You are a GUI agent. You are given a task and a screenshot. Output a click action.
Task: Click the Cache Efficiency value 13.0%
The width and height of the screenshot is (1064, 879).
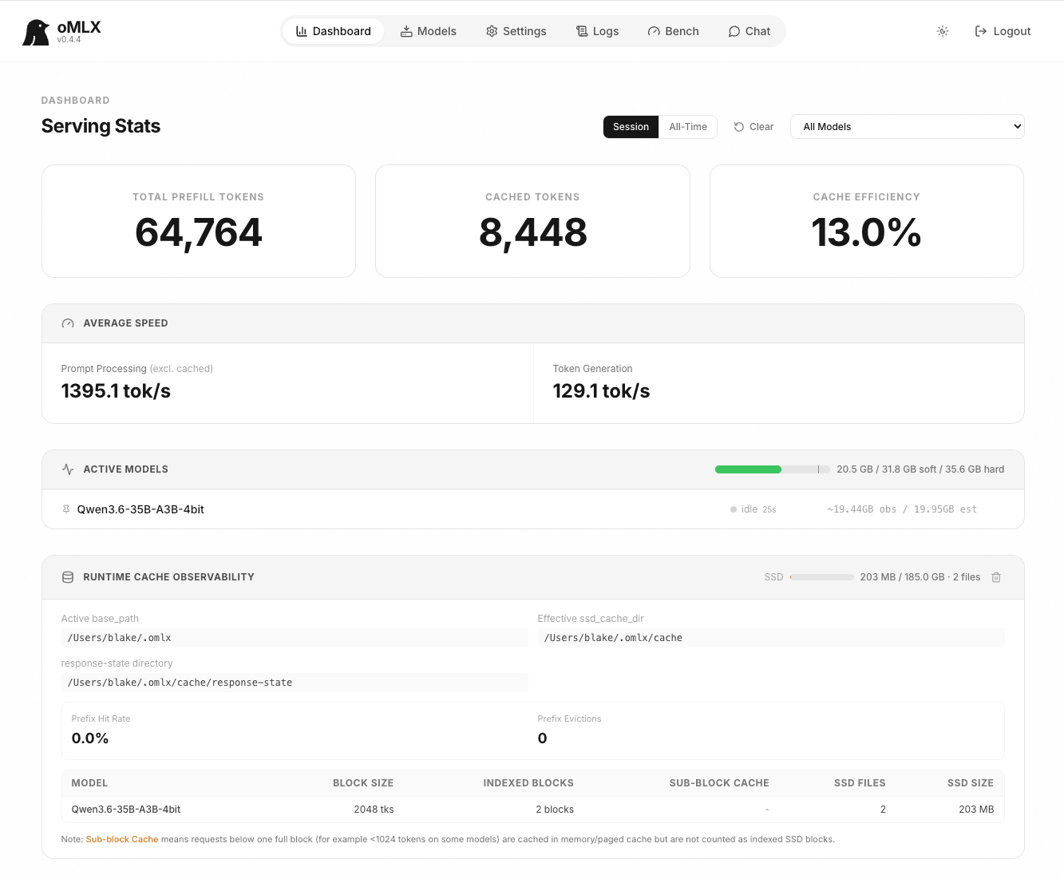coord(867,233)
